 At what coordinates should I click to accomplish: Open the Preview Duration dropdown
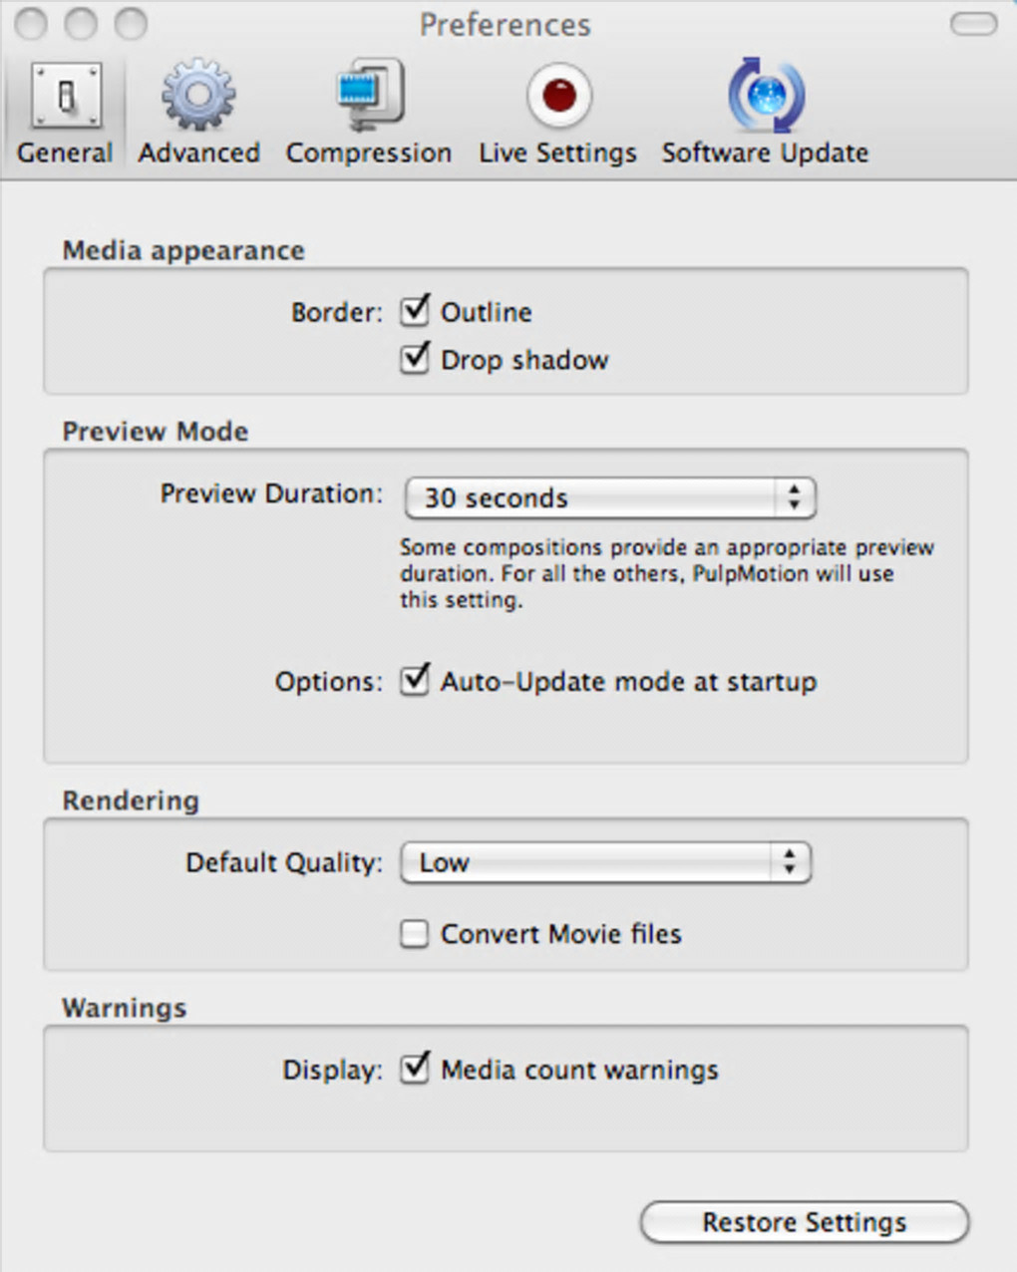point(610,497)
